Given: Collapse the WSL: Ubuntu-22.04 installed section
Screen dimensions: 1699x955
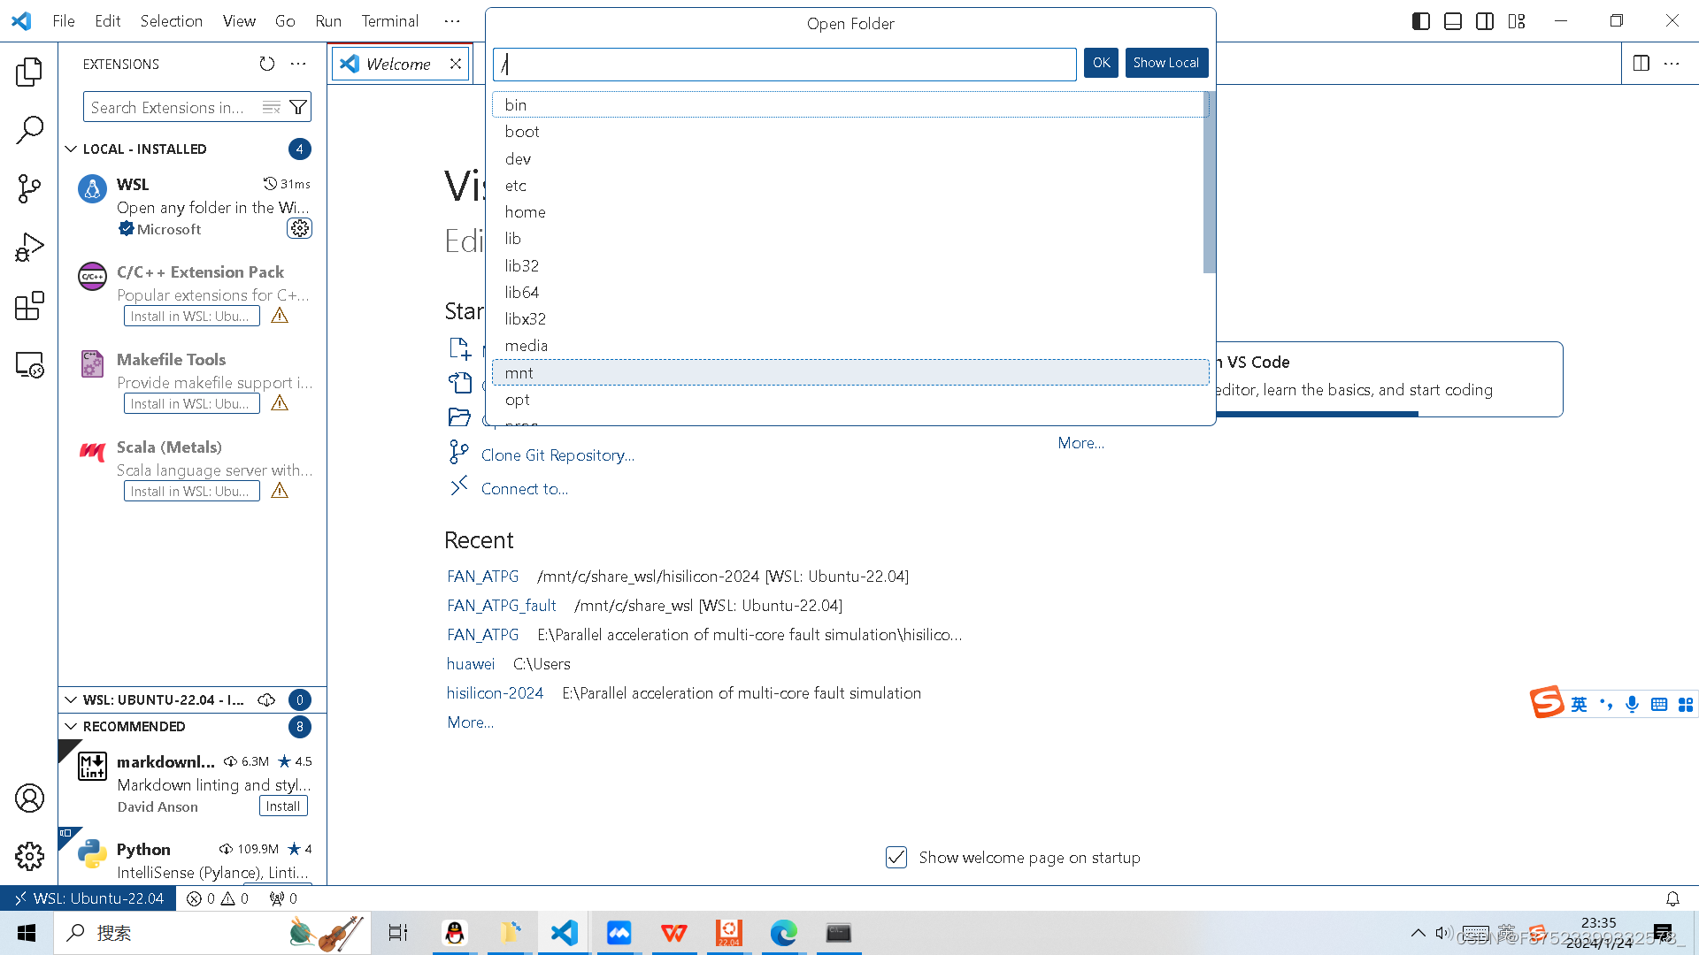Looking at the screenshot, I should (x=71, y=699).
